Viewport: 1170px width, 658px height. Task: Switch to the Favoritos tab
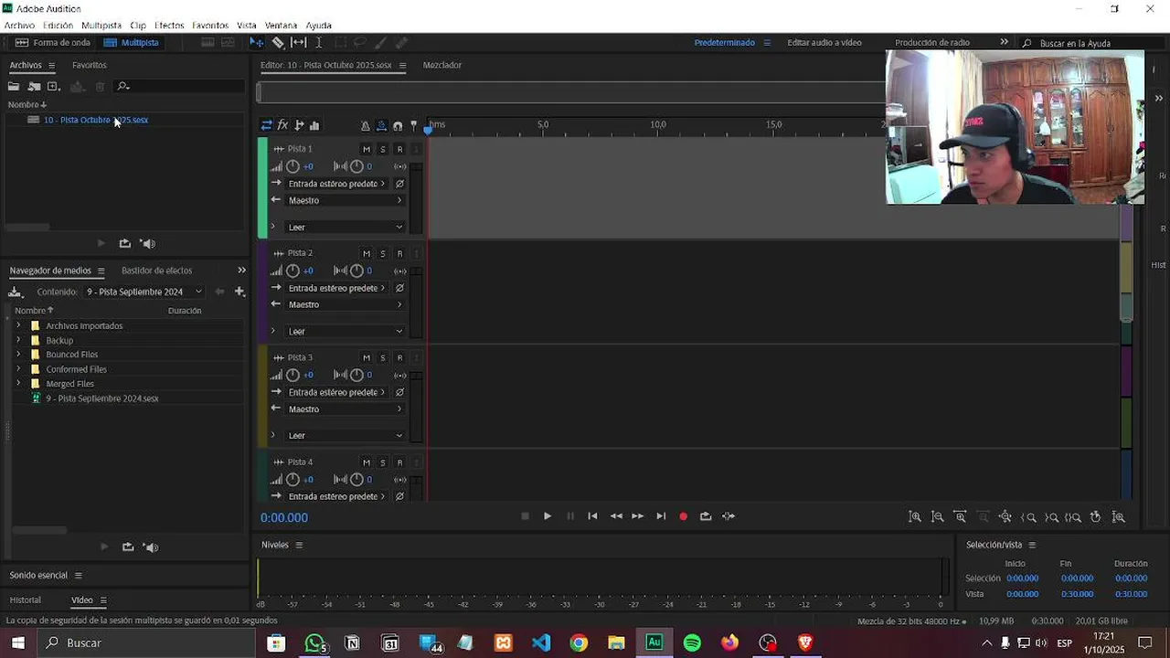[x=90, y=65]
